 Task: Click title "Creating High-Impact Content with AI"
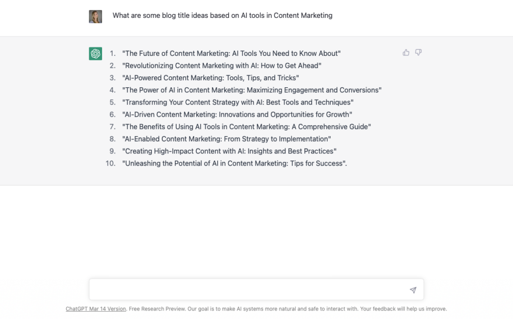[229, 152]
